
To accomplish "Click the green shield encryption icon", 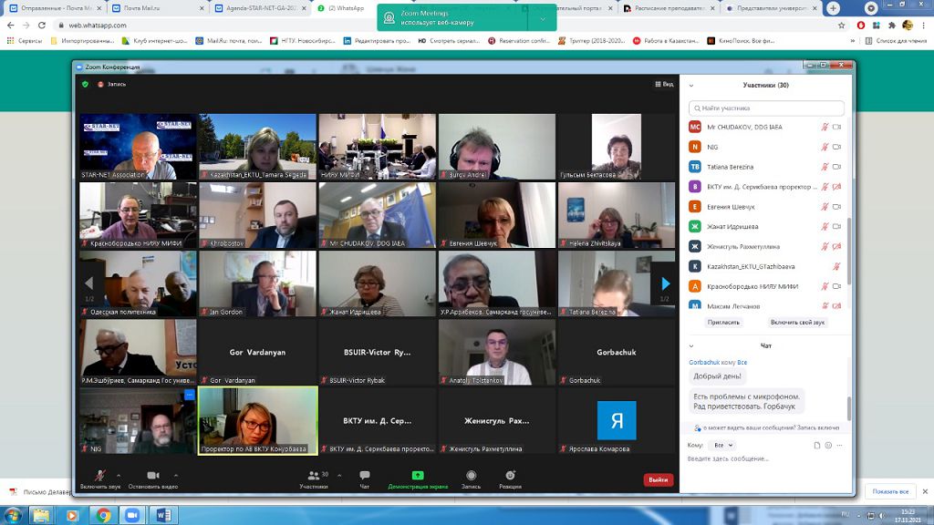I will click(85, 84).
